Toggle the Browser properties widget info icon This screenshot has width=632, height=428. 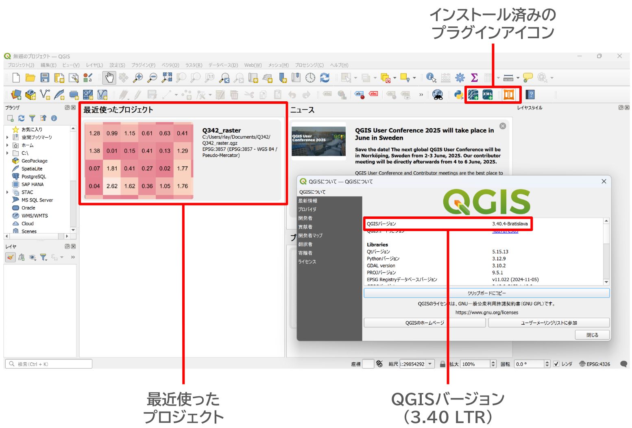coord(54,118)
